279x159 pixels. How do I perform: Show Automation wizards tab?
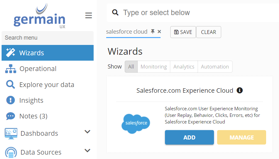tap(215, 67)
